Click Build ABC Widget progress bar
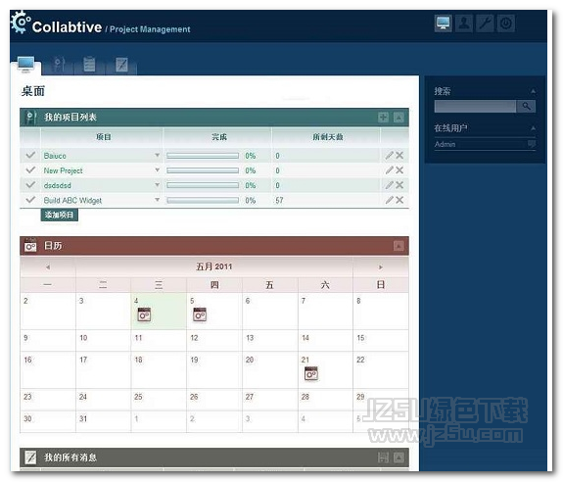 coord(203,201)
